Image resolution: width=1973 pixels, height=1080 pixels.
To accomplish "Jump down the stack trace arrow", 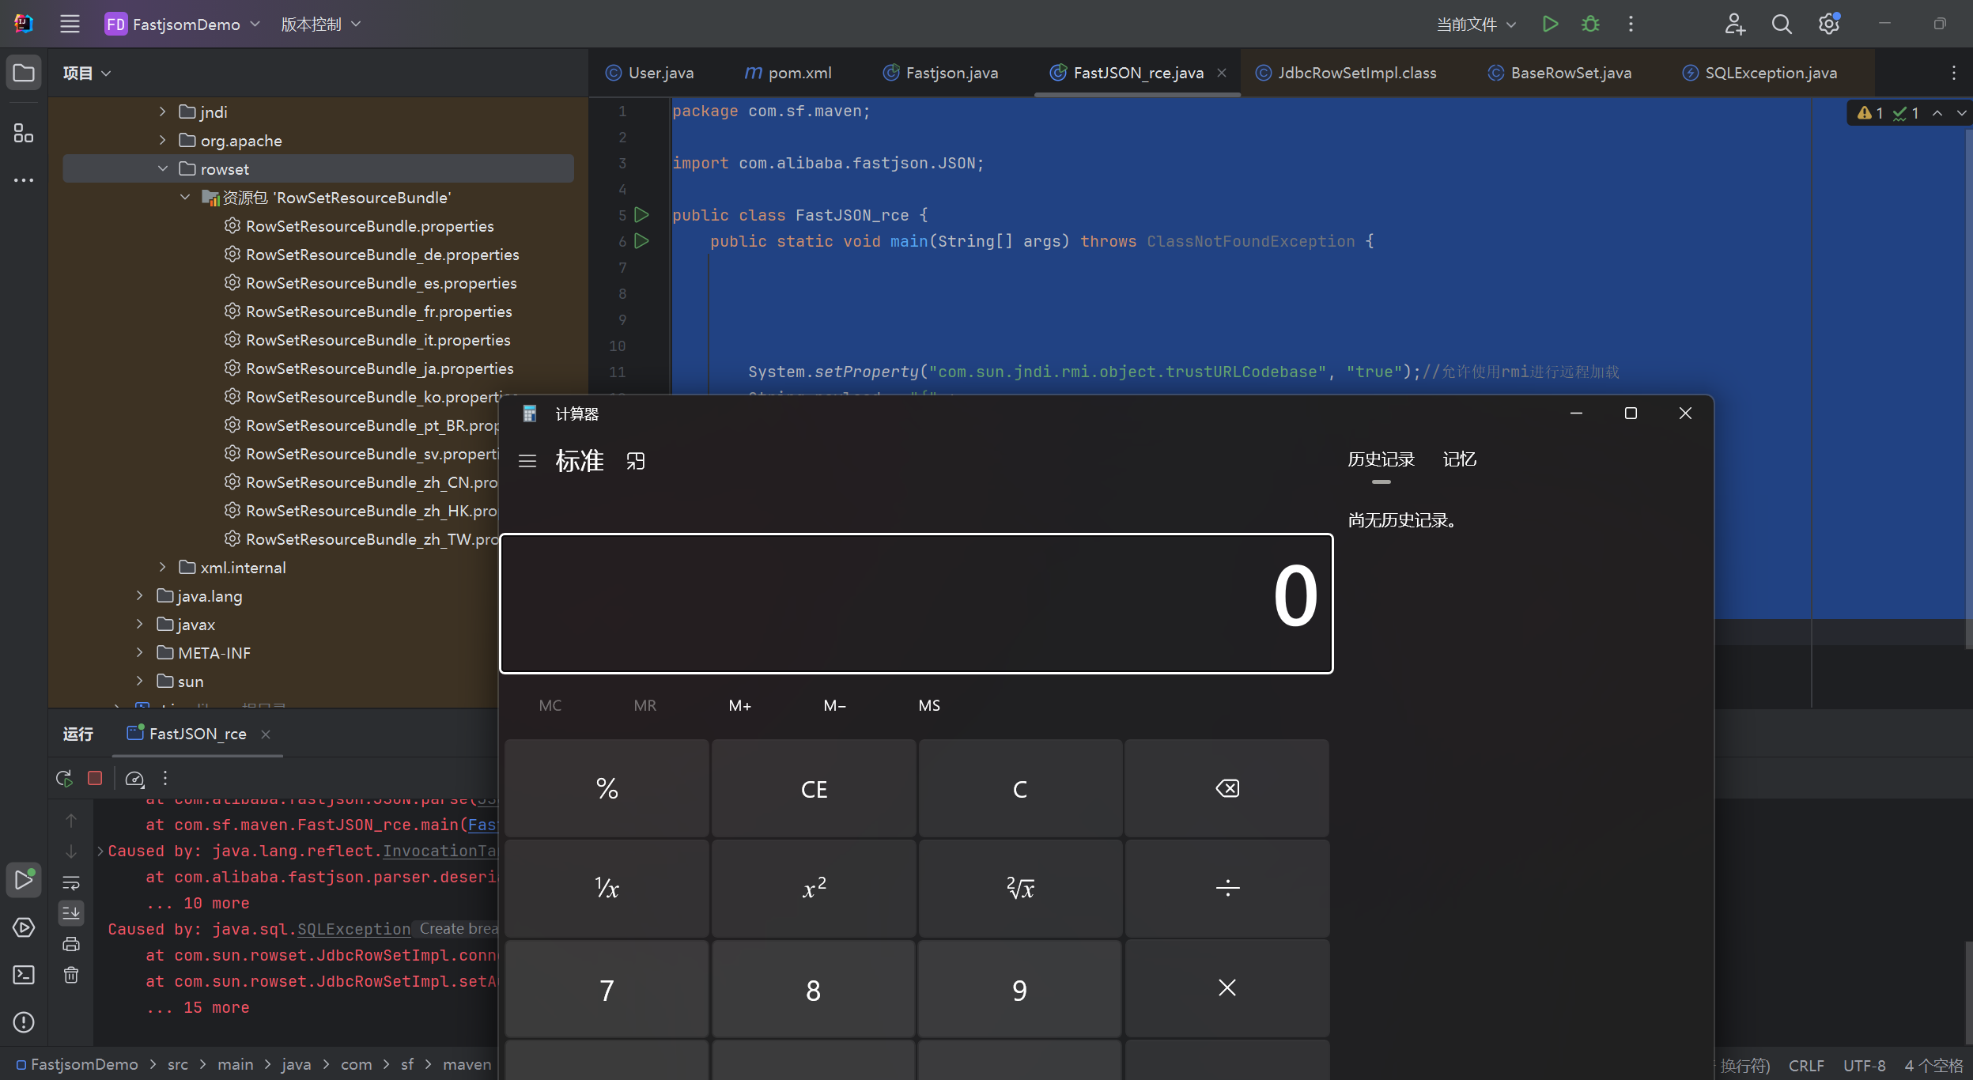I will (x=71, y=852).
